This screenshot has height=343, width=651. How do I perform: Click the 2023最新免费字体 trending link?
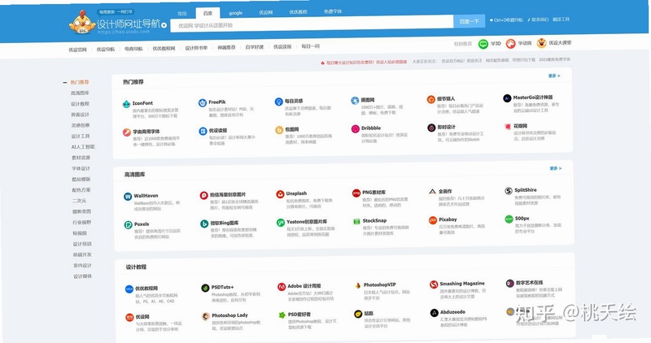555,59
